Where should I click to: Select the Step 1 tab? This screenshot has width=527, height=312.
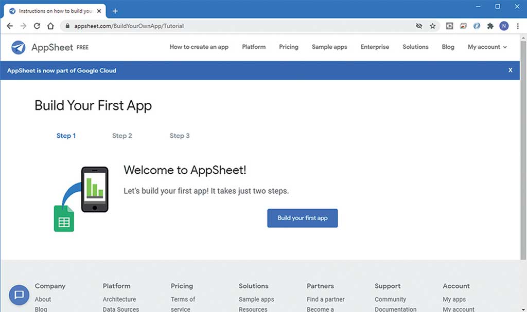66,136
